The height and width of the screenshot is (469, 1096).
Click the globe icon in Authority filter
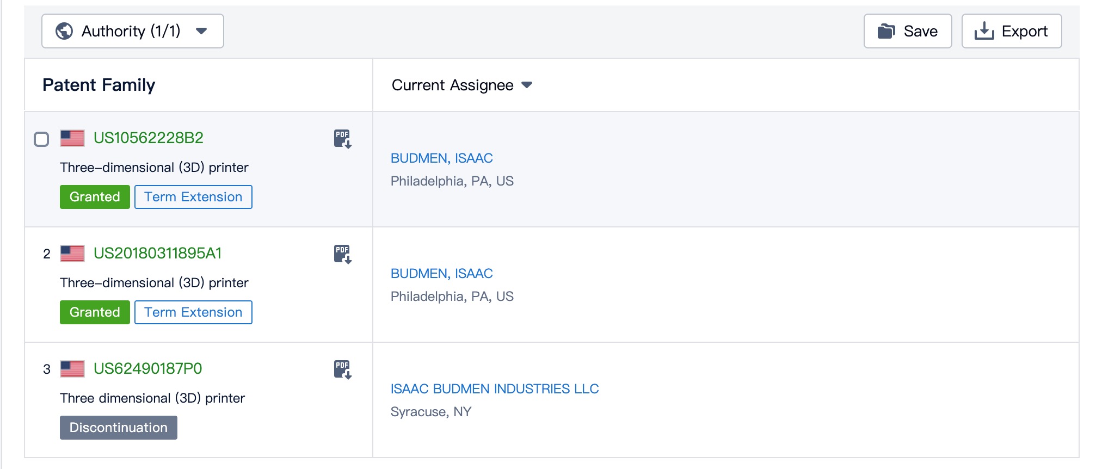(x=64, y=31)
